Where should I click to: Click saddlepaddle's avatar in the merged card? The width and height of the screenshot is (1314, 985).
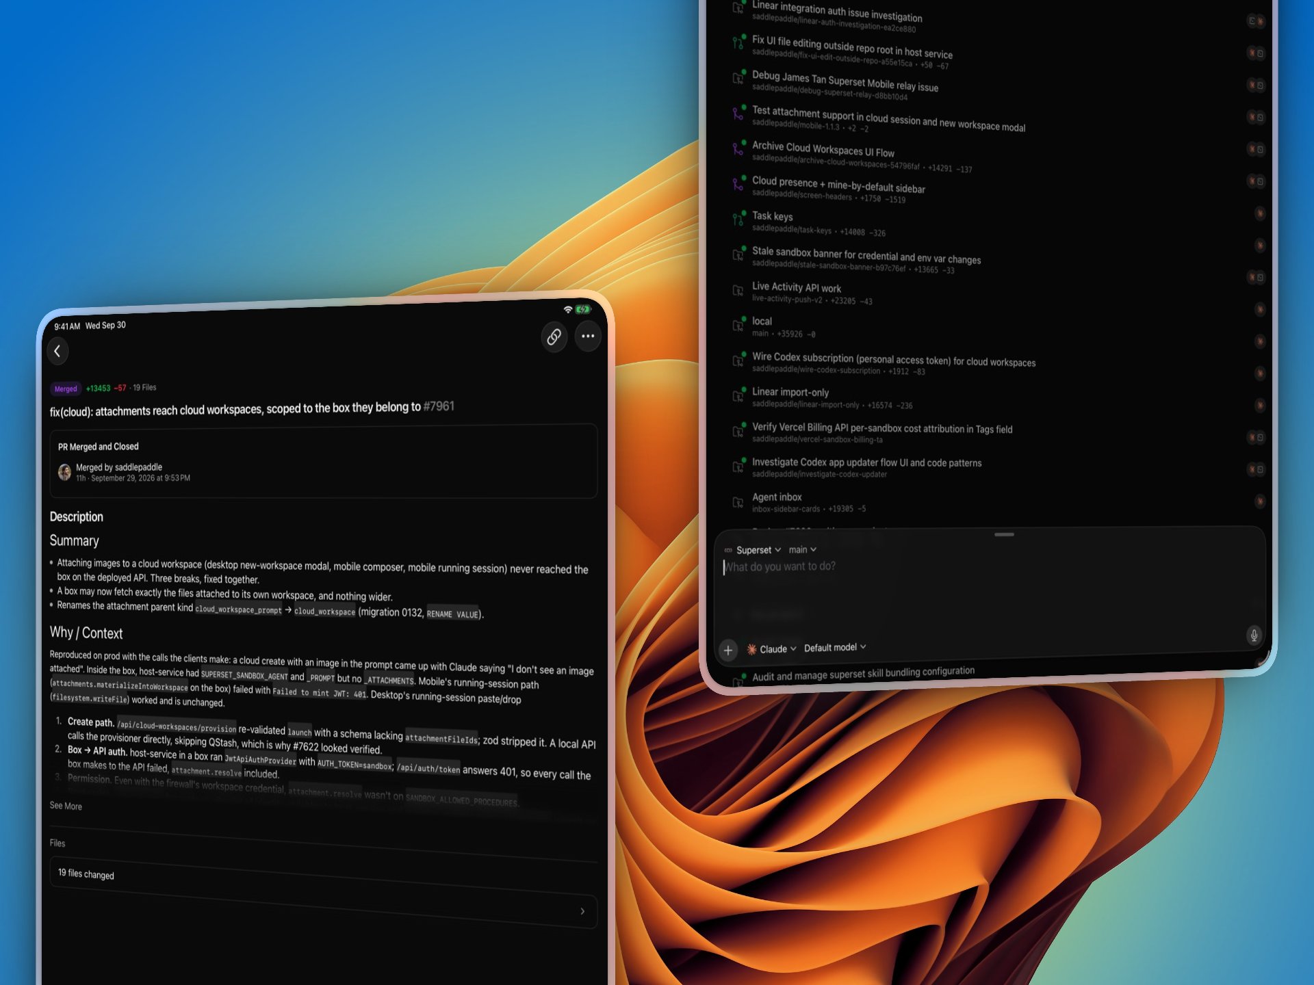tap(64, 472)
